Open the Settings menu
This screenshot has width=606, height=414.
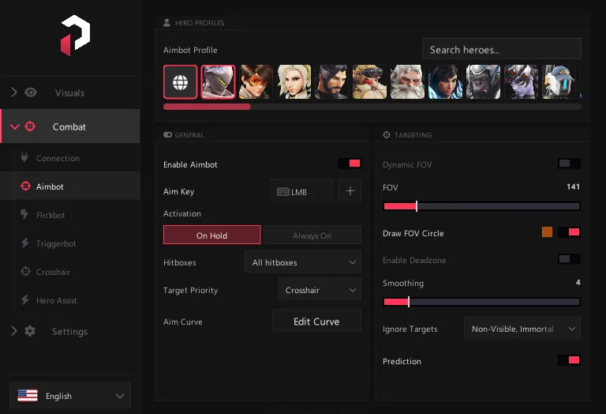coord(69,331)
